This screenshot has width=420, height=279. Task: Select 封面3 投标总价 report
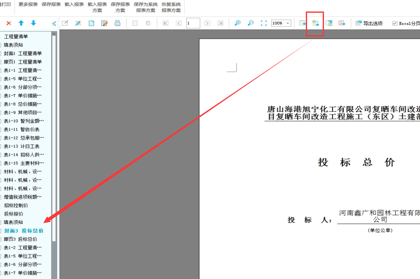pyautogui.click(x=23, y=231)
